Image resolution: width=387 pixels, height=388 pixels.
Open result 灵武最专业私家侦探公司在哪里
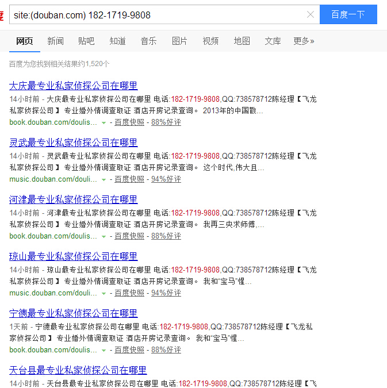74,143
